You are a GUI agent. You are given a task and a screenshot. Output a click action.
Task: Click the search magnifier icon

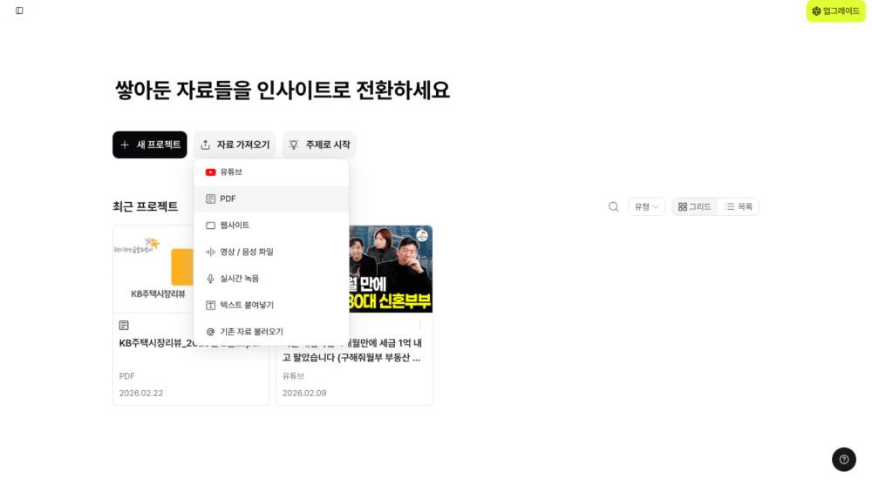point(613,206)
